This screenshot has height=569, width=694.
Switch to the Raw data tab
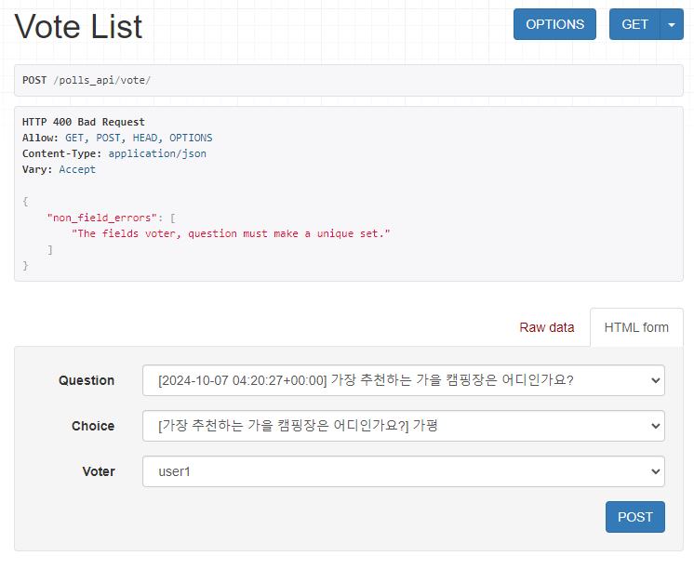(547, 327)
